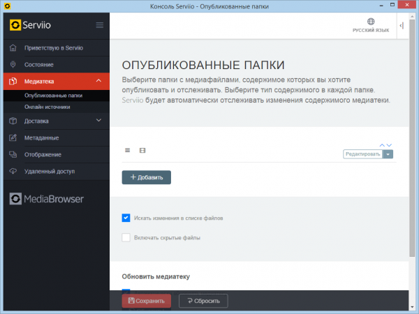
Task: Open the dropdown arrow beside Редактировать
Action: point(388,154)
